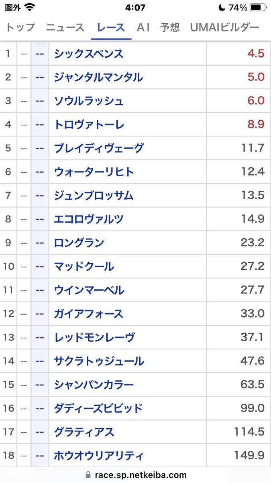
Task: Open horse ブレイディヴェーグ
Action: 98,148
